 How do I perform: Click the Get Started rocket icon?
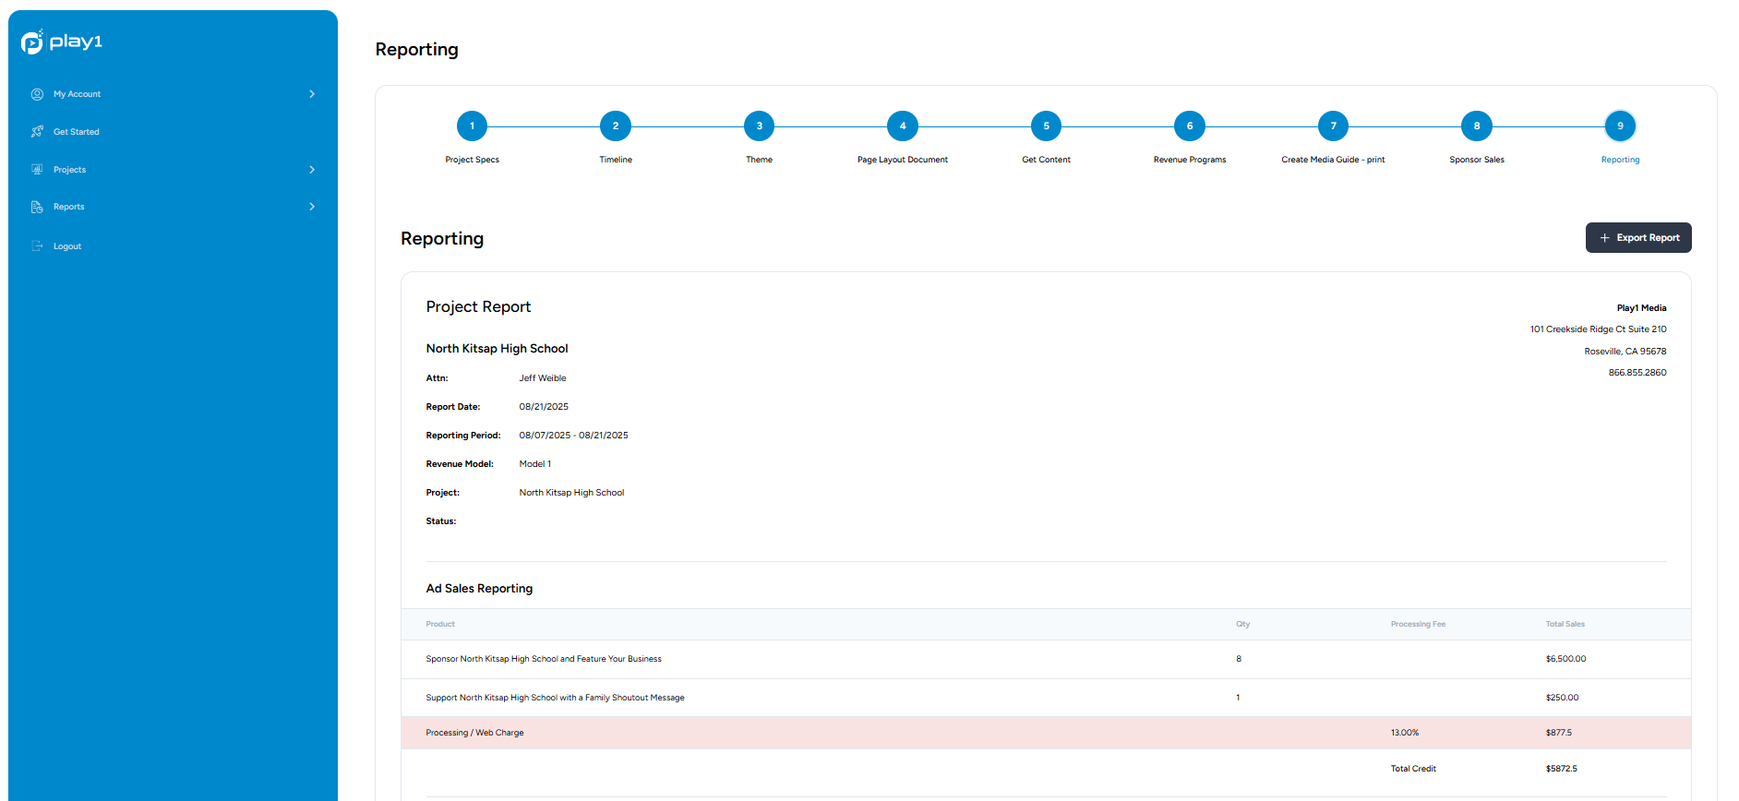point(37,132)
